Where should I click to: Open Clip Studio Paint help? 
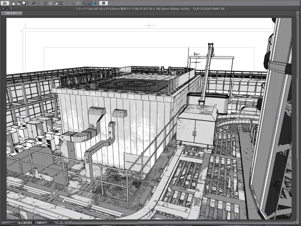click(103, 3)
